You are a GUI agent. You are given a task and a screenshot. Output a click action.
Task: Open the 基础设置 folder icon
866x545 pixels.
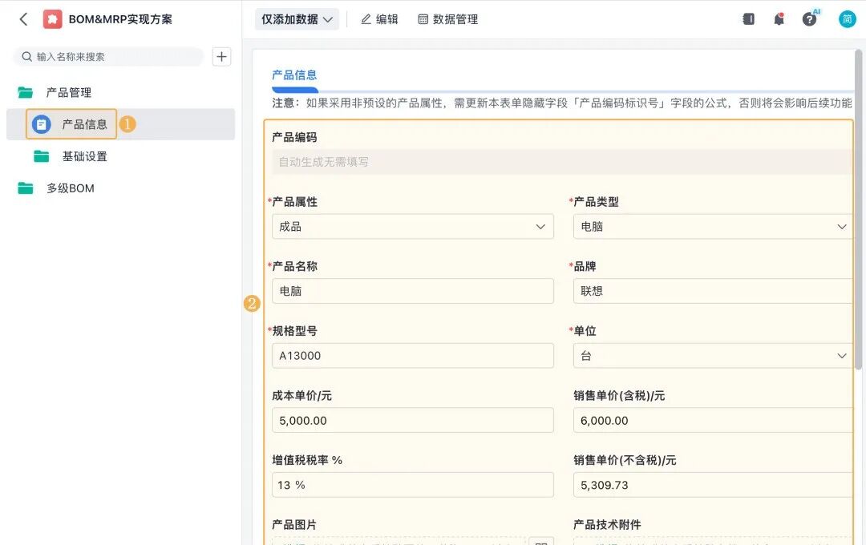coord(42,156)
